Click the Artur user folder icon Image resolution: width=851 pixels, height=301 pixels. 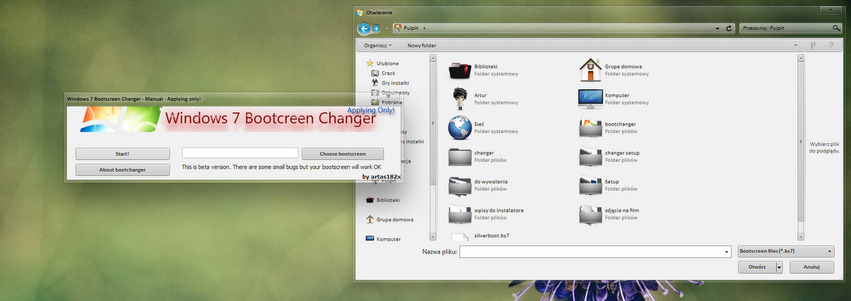(x=459, y=99)
